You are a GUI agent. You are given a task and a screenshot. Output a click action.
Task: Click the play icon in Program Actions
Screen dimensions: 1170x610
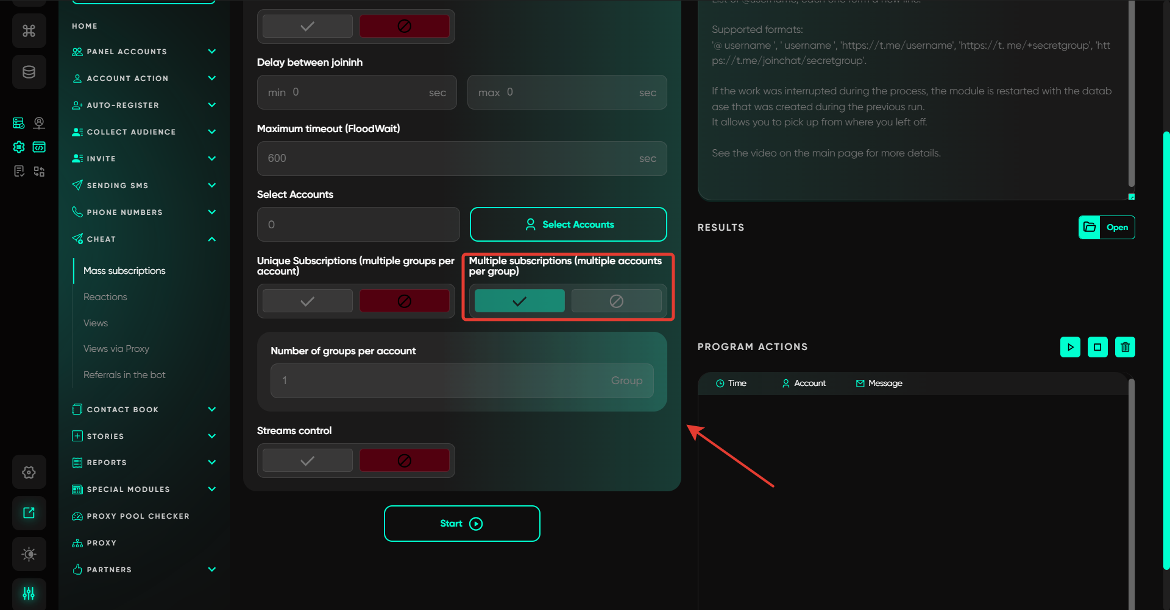tap(1070, 347)
